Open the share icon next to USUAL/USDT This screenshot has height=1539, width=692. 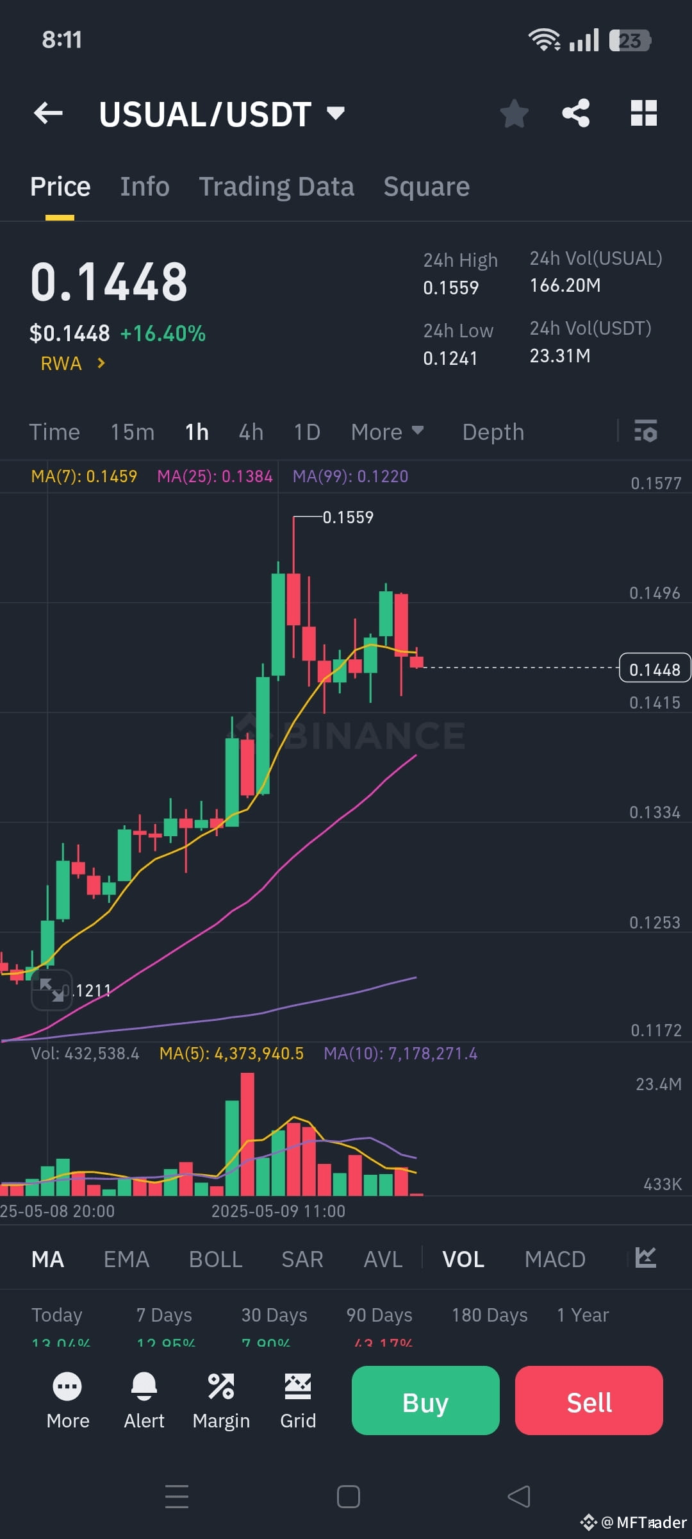[576, 113]
